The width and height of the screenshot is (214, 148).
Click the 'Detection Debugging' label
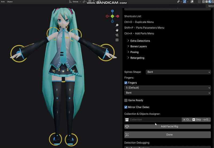tap(137, 143)
